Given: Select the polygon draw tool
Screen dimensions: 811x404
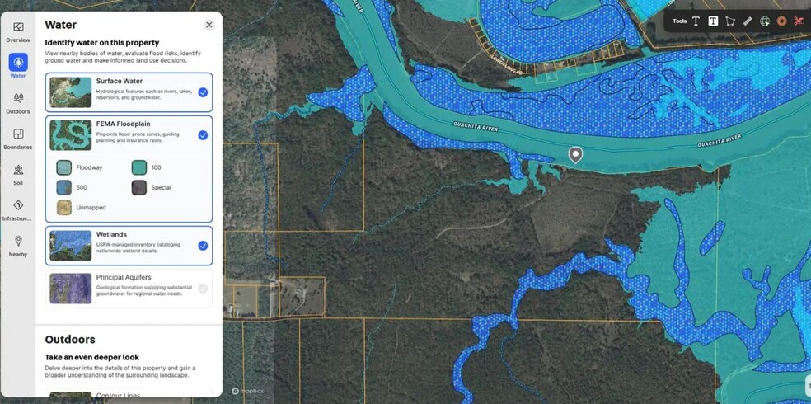Looking at the screenshot, I should coord(729,21).
